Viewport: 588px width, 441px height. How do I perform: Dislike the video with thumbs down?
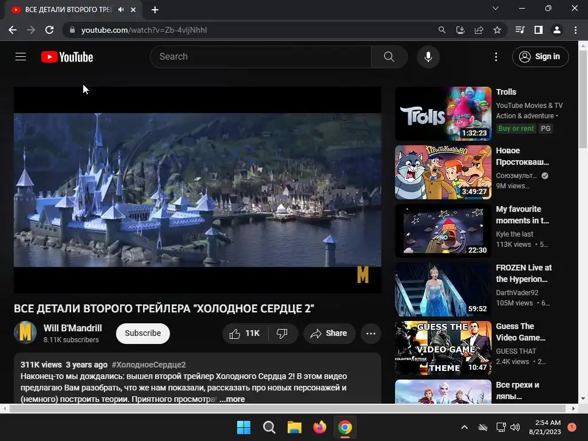click(283, 334)
